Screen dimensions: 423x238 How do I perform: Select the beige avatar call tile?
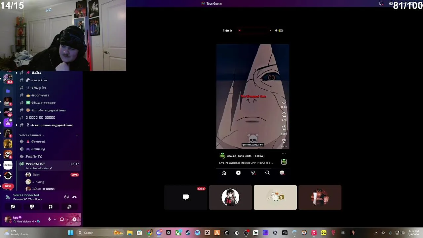click(x=275, y=198)
